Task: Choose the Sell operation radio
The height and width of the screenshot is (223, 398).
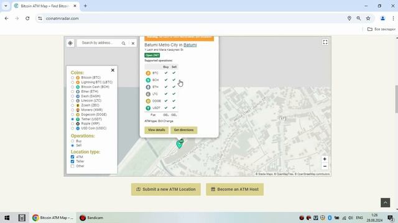Action: pyautogui.click(x=73, y=146)
